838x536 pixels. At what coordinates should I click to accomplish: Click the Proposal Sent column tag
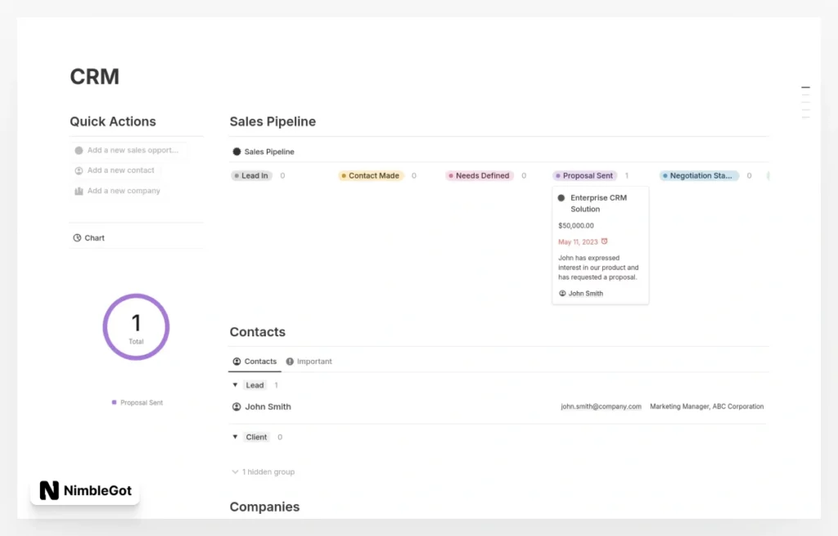pos(584,176)
